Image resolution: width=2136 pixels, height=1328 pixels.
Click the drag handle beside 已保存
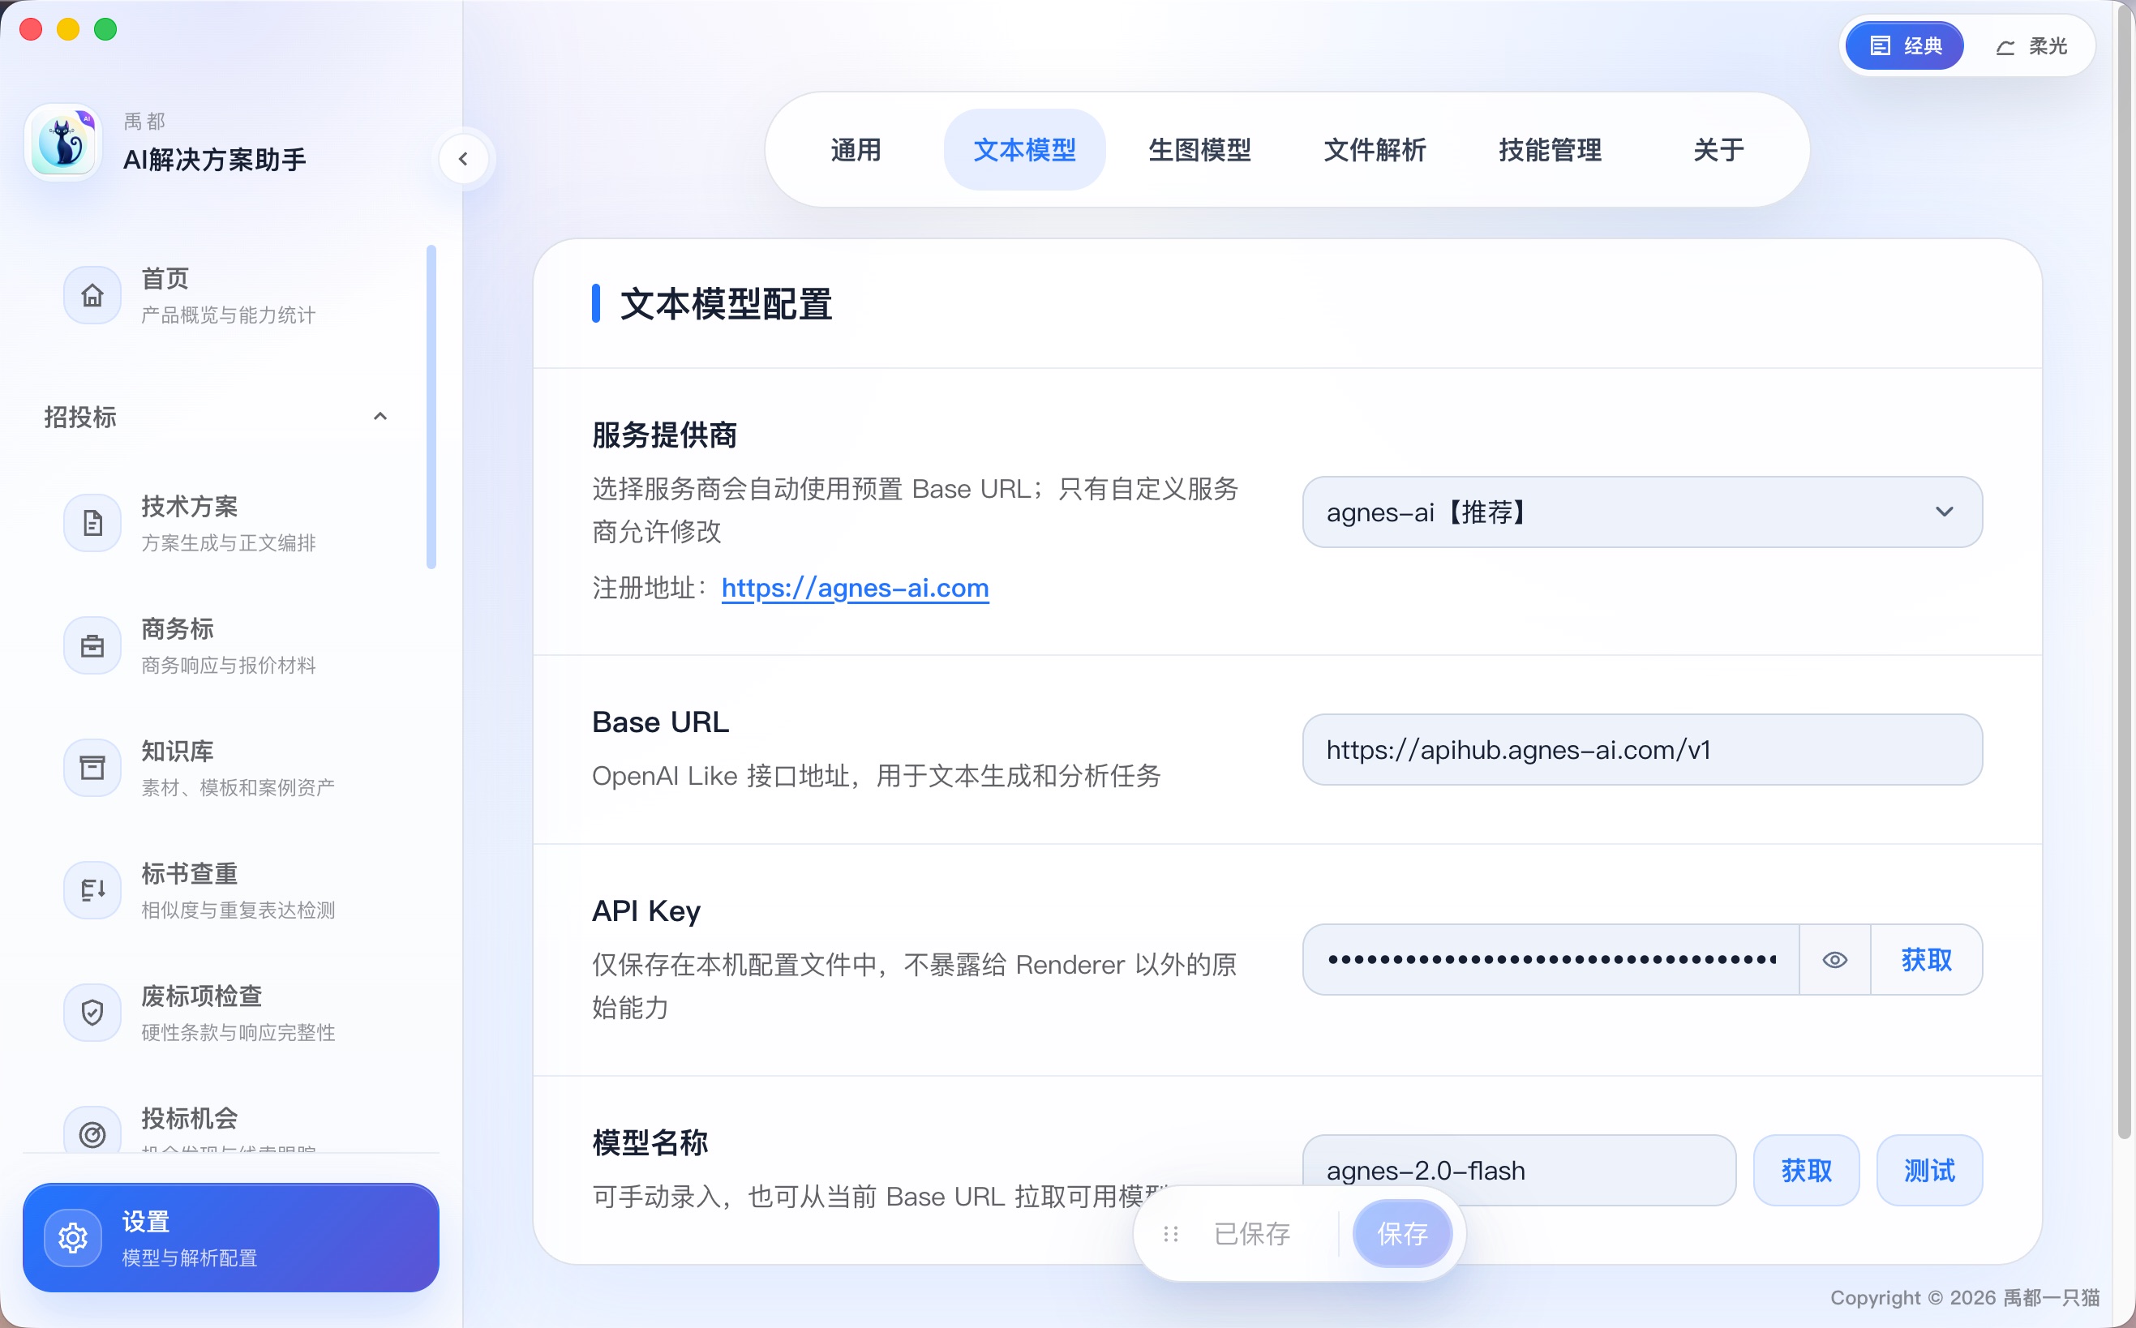tap(1170, 1234)
